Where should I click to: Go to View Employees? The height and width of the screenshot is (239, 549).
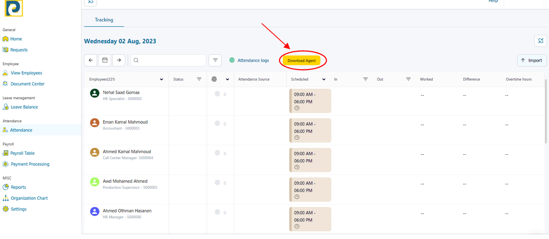[x=26, y=73]
